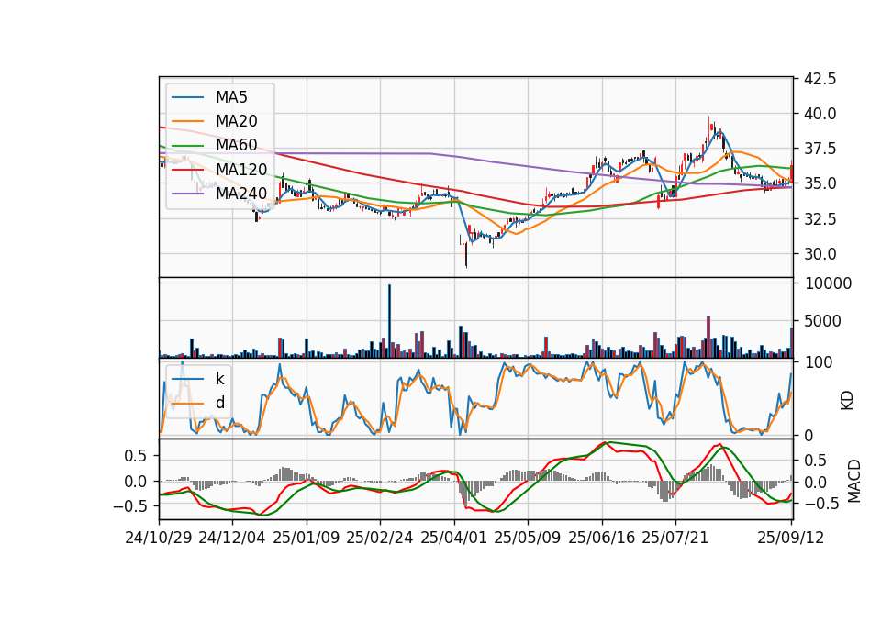The width and height of the screenshot is (881, 633).
Task: Click the MACD axis title
Action: tap(853, 481)
